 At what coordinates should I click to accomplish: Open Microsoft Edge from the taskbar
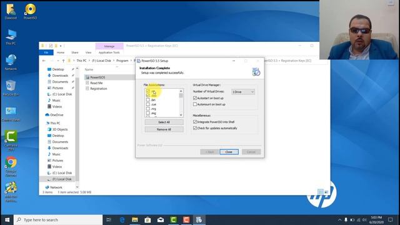click(122, 219)
